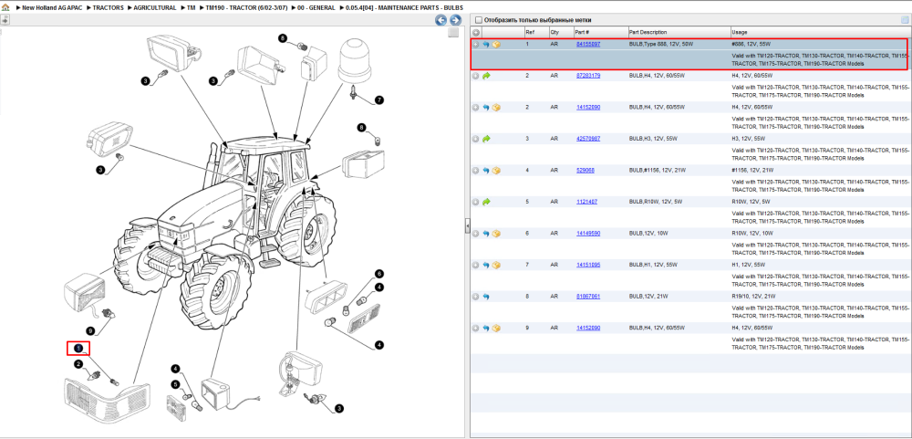Image resolution: width=912 pixels, height=439 pixels.
Task: Select 'R19/10, 12V, 21W' usage cell
Action: (x=752, y=297)
